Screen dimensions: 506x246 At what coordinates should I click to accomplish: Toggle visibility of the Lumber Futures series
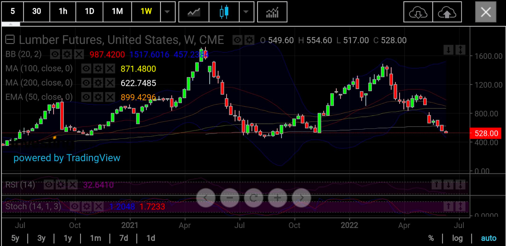(237, 40)
